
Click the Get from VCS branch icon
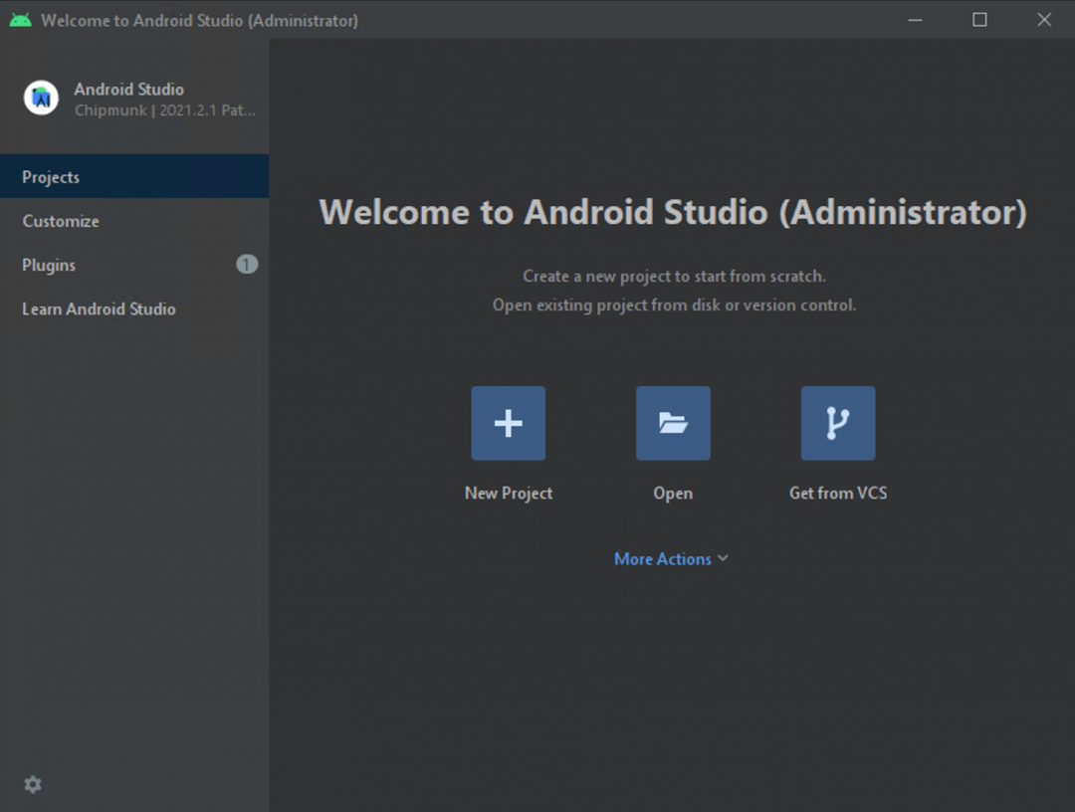838,423
